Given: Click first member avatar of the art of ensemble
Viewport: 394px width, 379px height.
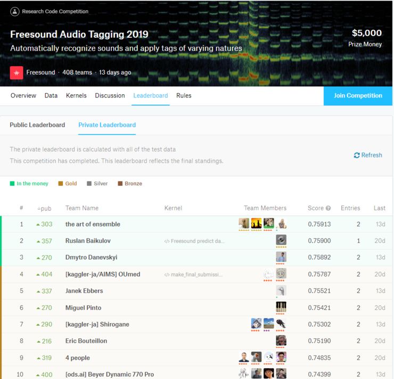Looking at the screenshot, I should pyautogui.click(x=244, y=223).
